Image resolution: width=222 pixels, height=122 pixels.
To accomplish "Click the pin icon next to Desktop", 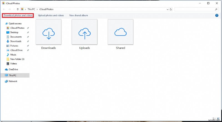I will [28, 33].
